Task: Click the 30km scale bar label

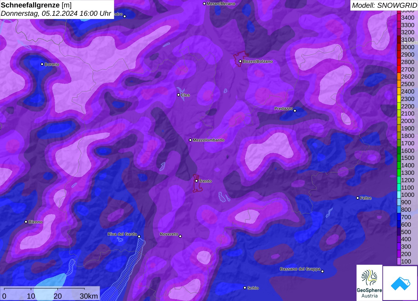Action: [89, 296]
